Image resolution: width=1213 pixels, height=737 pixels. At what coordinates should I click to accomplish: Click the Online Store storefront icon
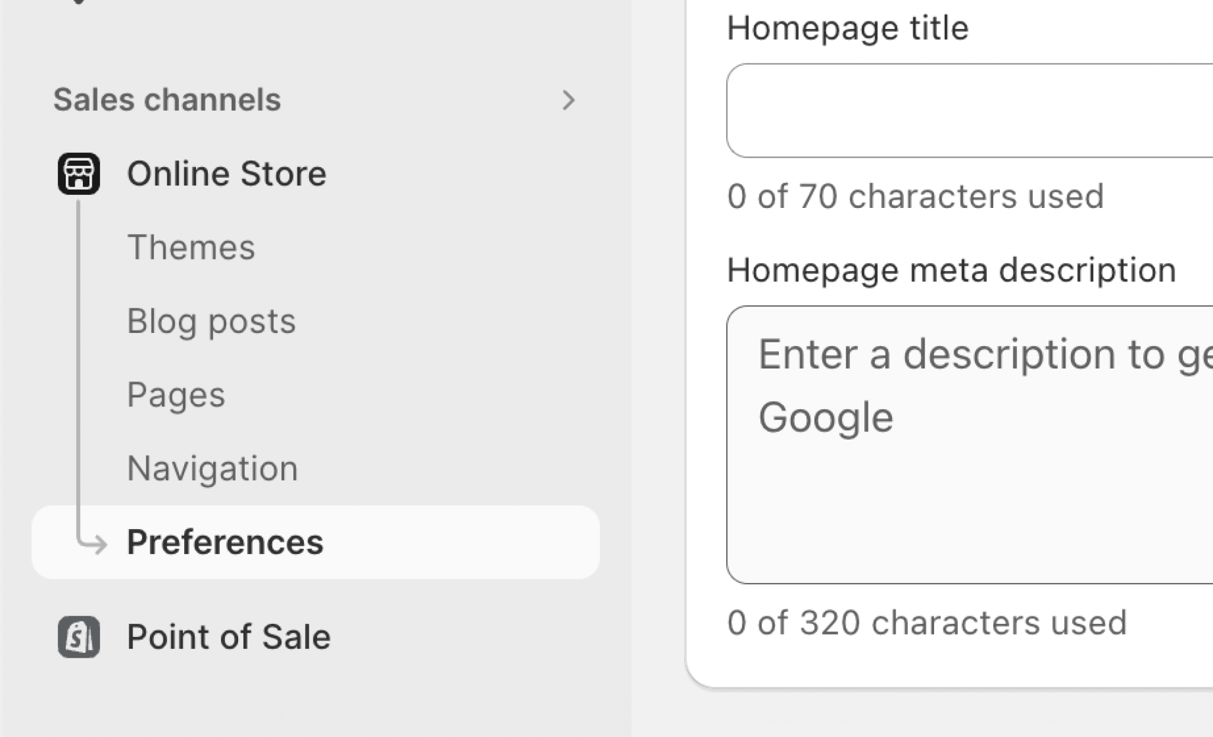click(x=79, y=174)
